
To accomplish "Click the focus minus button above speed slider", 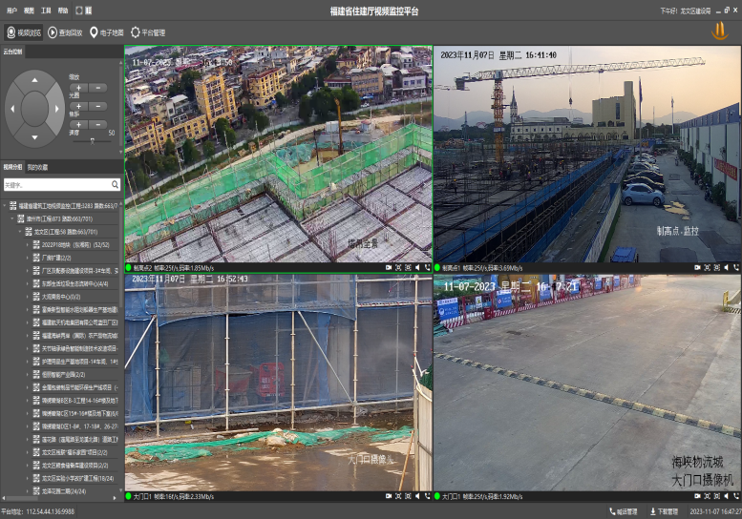I will point(98,125).
